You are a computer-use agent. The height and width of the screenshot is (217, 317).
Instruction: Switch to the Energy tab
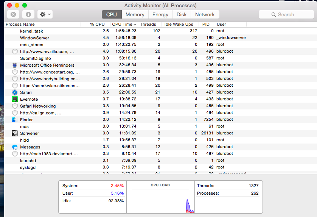click(x=160, y=14)
